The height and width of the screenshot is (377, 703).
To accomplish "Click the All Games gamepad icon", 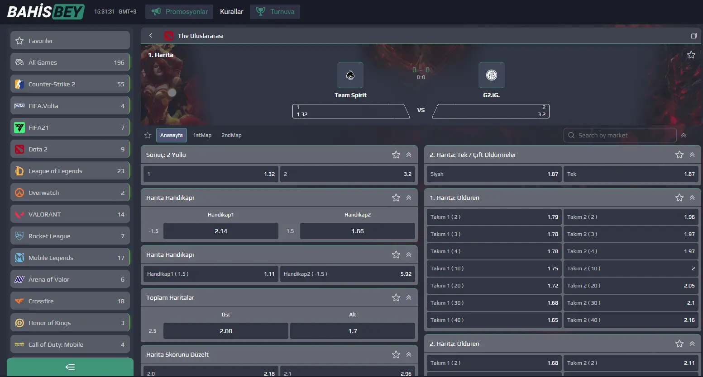I will (19, 62).
